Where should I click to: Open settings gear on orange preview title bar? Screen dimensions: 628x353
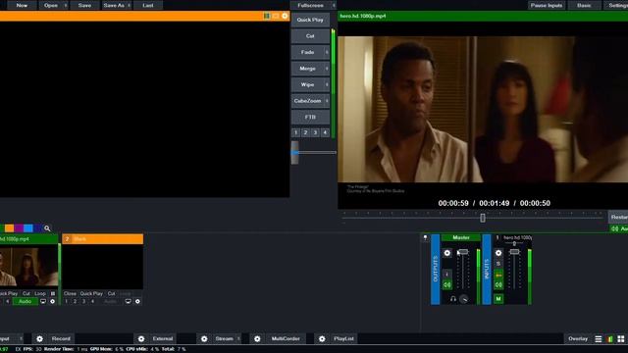click(285, 16)
